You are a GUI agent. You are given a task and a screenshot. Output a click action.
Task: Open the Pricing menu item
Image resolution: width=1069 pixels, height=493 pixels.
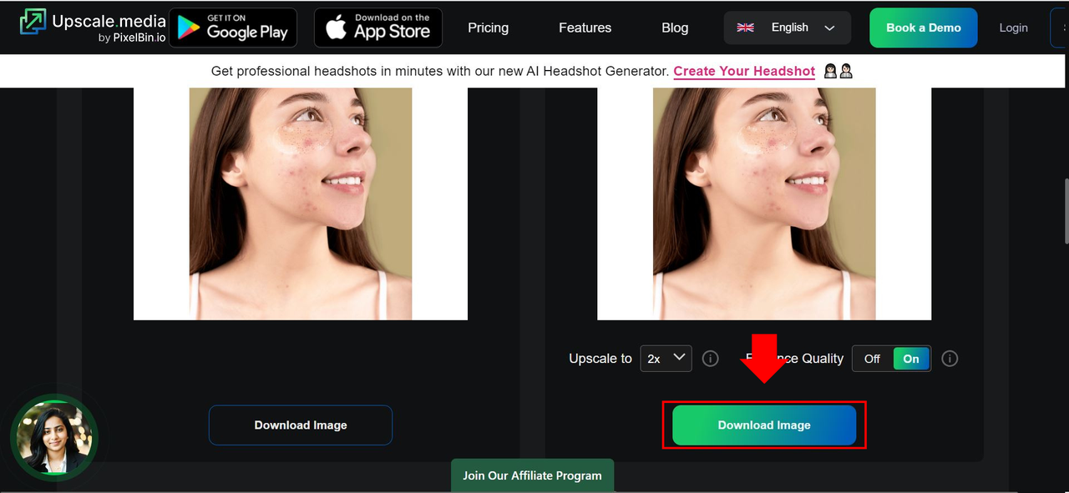pyautogui.click(x=488, y=28)
